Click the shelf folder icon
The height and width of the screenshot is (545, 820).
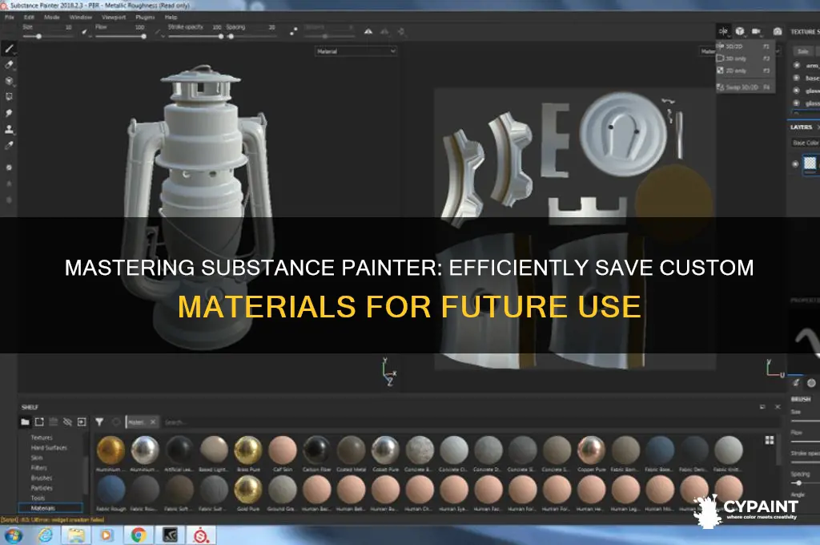[x=25, y=422]
